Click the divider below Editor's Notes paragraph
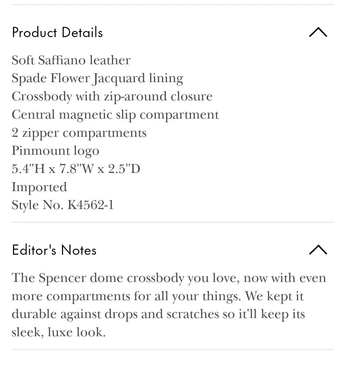 tap(172, 349)
